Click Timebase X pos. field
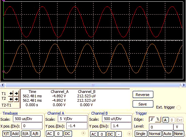This screenshot has width=186, height=137. pos(32,126)
